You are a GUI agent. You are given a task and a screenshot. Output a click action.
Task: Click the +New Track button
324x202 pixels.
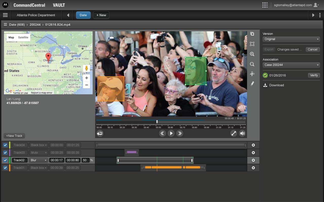pos(14,136)
